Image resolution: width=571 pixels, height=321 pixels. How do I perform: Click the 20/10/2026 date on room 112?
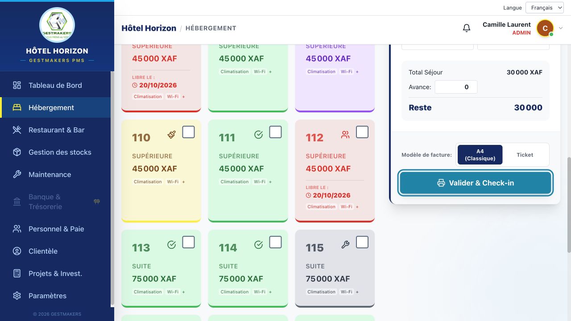coord(331,195)
